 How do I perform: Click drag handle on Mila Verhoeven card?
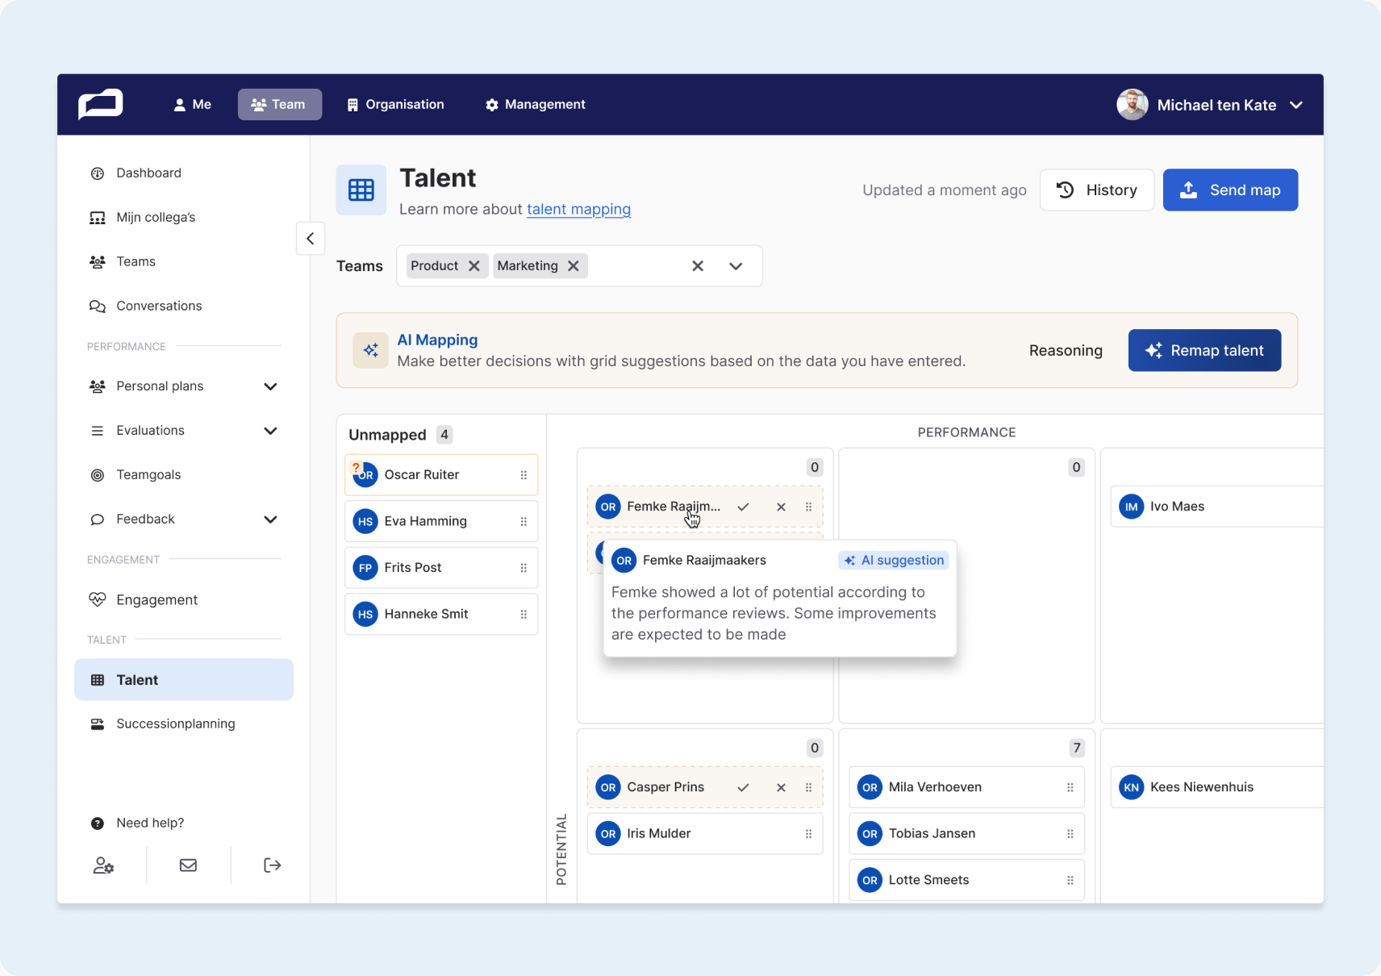(x=1070, y=787)
